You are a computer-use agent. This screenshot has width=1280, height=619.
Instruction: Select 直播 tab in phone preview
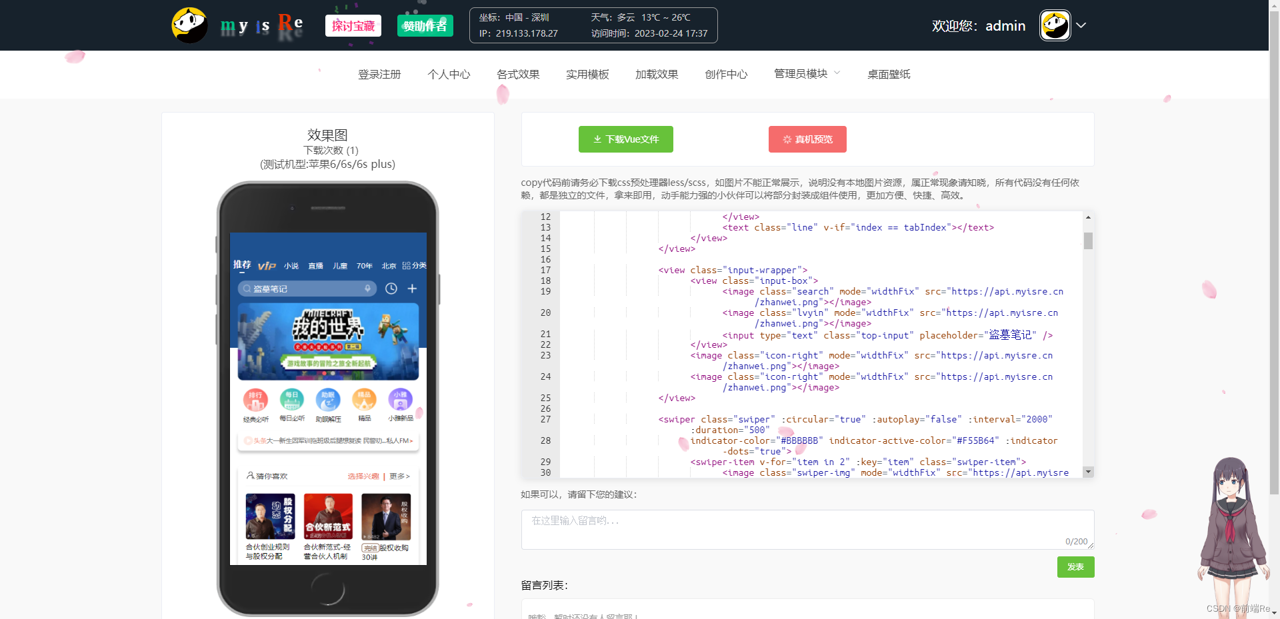[x=315, y=266]
